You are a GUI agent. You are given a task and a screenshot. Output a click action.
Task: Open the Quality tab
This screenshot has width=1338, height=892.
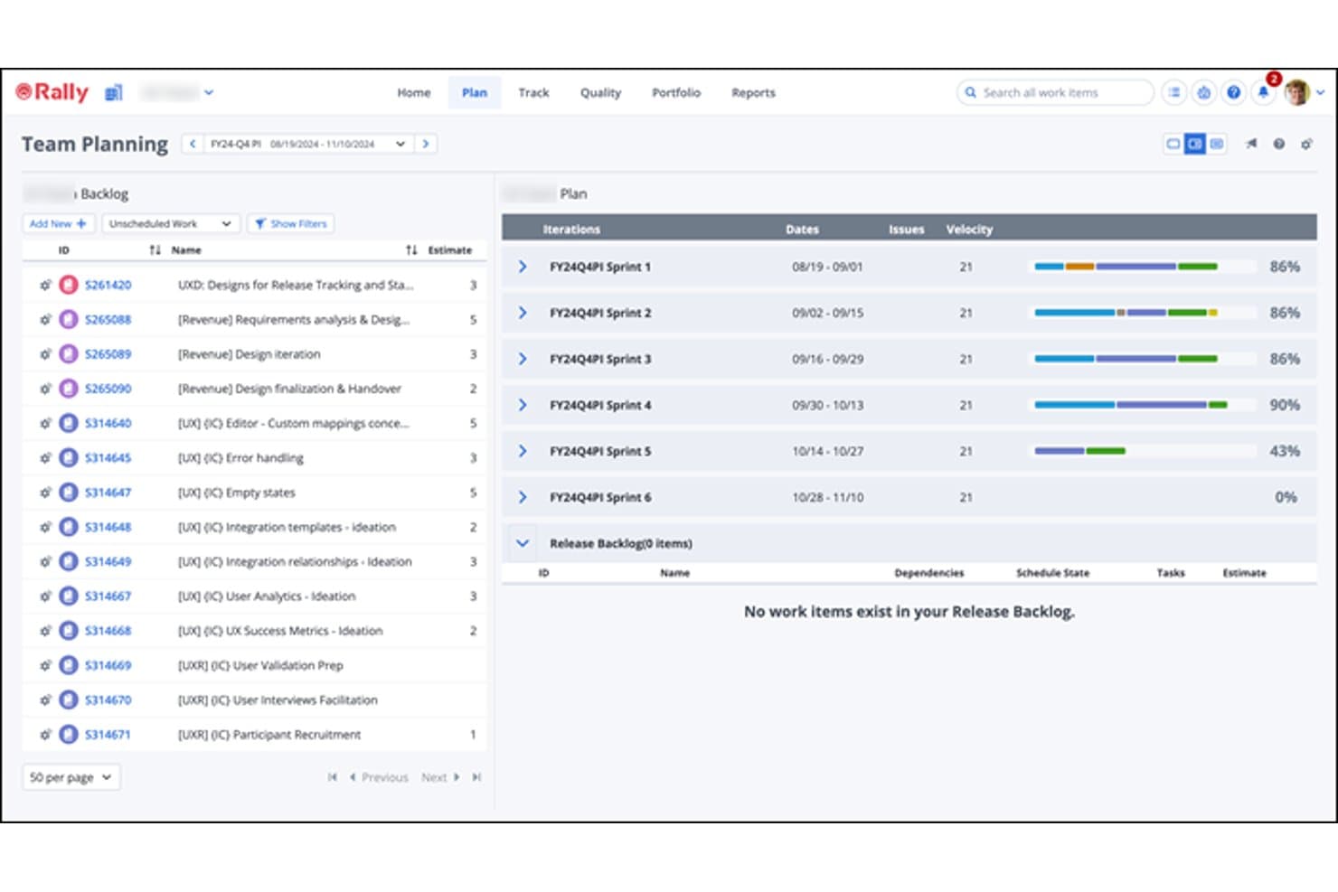click(x=600, y=92)
